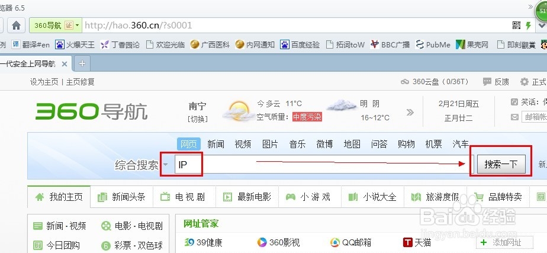Select 汽车 search category
This screenshot has width=547, height=253.
[x=461, y=144]
